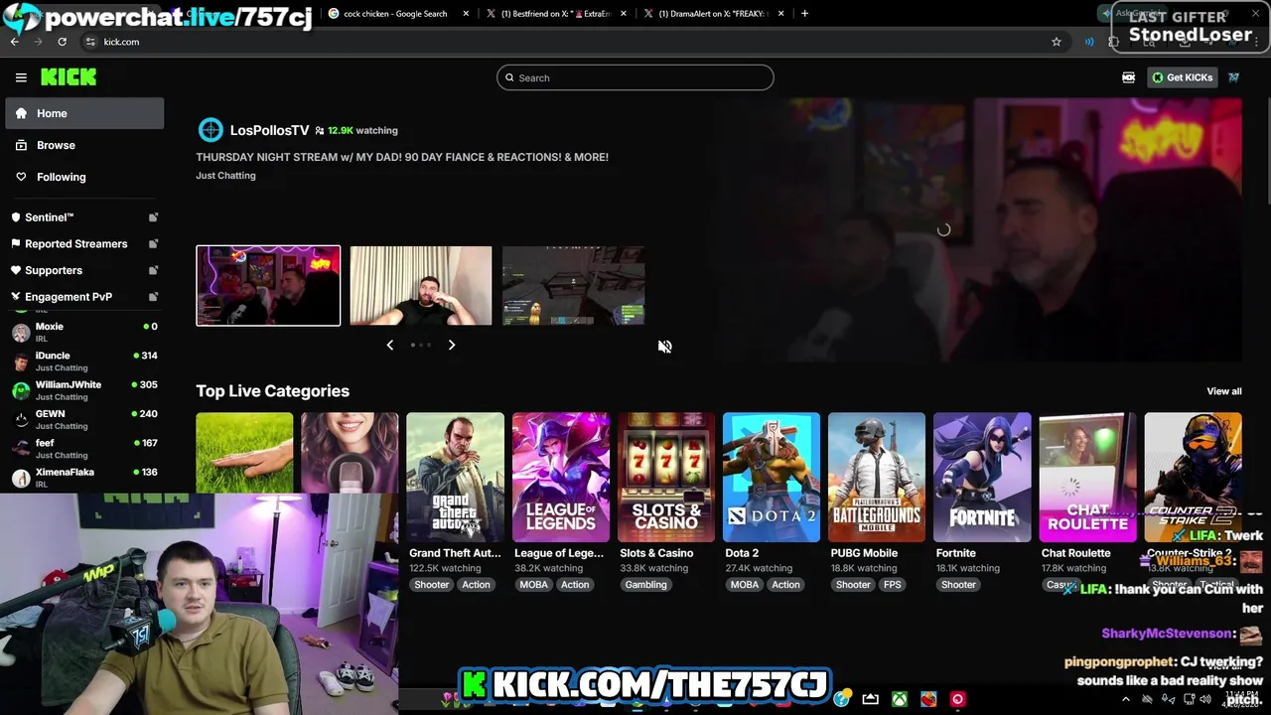Open the LosPollosTV channel name
The height and width of the screenshot is (715, 1271).
[269, 130]
